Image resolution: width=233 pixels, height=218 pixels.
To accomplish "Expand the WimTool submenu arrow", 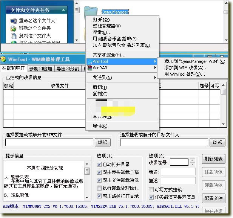I will pos(155,61).
